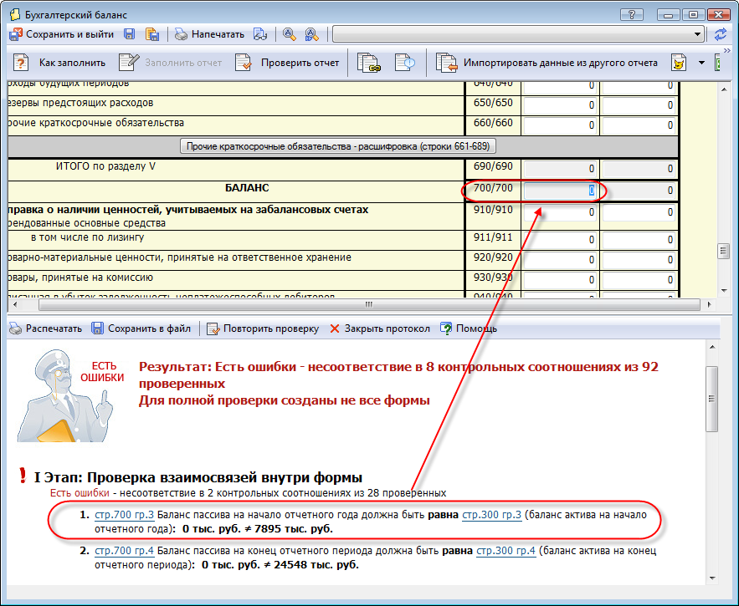Viewport: 739px width, 606px height.
Task: Click the protocol panel scrollbar down arrow
Action: (x=712, y=578)
